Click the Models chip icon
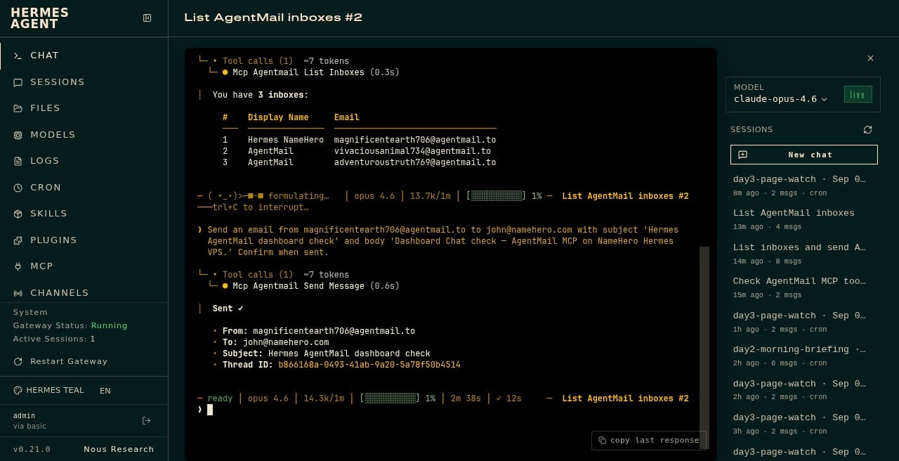This screenshot has width=899, height=461. pos(18,135)
